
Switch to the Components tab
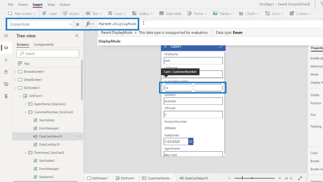pos(44,44)
